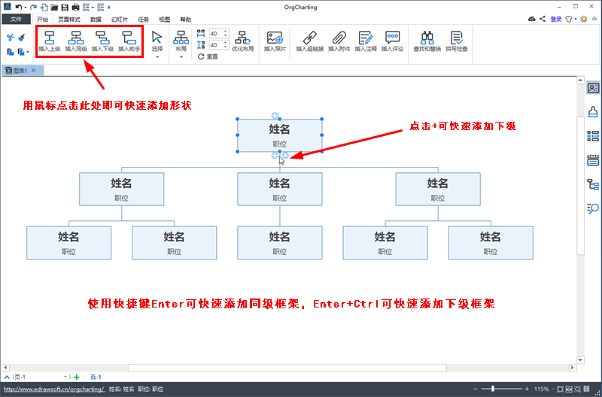Open the card/profile panel in right sidebar
This screenshot has height=397, width=602.
tap(593, 88)
